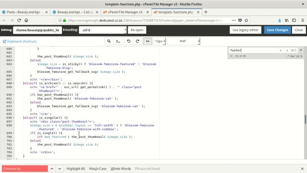Screen dimensions: 307x173
Task: Open Firefox library icon
Action: coord(287,20)
